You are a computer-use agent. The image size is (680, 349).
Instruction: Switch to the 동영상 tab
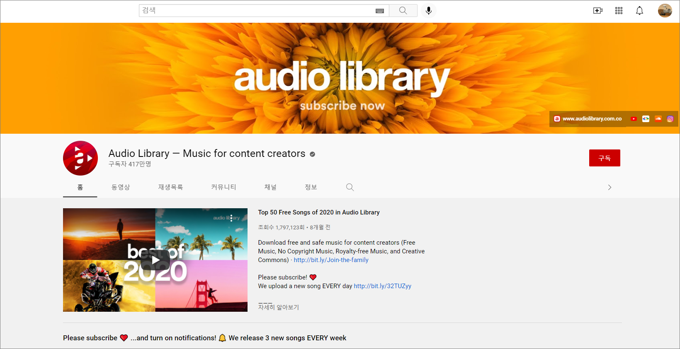(x=121, y=187)
